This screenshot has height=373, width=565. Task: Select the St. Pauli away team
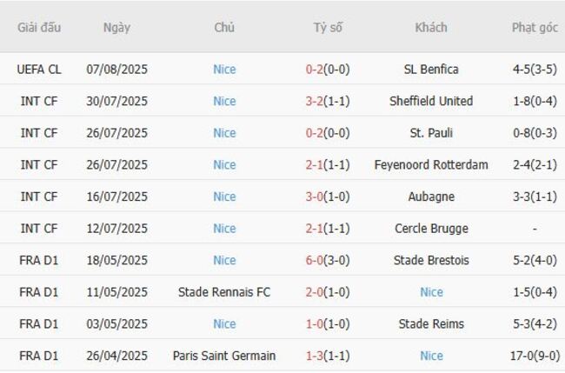(431, 133)
